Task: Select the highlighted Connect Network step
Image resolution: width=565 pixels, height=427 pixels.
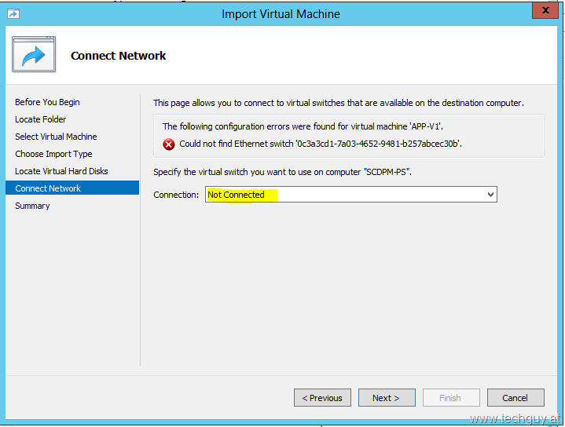Action: pos(72,188)
